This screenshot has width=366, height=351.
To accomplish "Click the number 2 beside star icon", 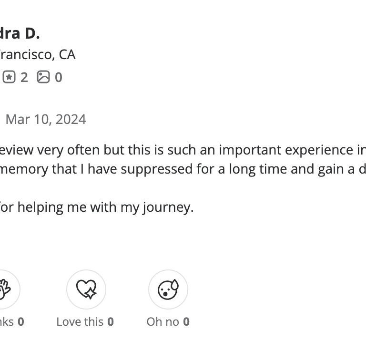I will [24, 77].
